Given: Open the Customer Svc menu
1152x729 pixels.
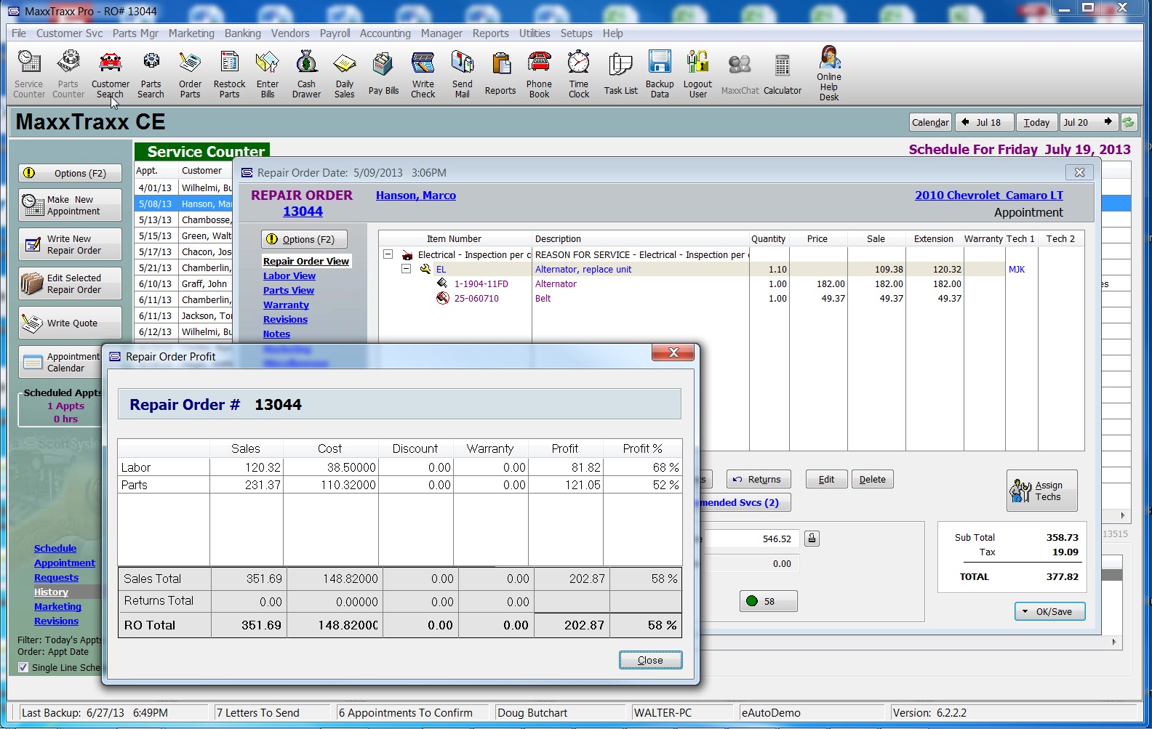Looking at the screenshot, I should 70,33.
